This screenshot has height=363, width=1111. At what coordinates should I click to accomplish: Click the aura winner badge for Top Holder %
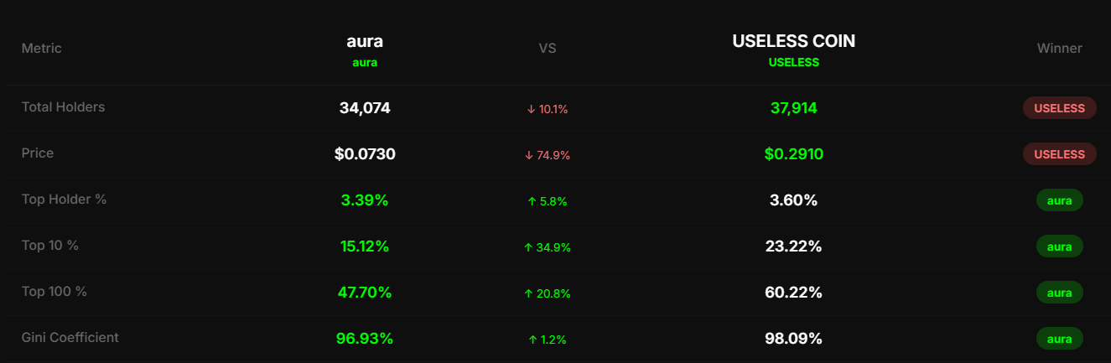click(x=1059, y=200)
